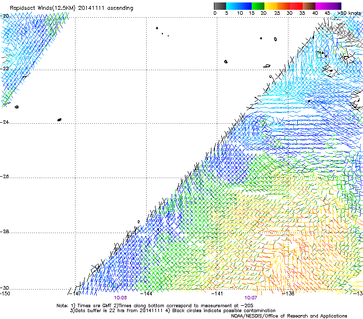The height and width of the screenshot is (319, 363).
Task: Click the note 'Times are GMT'
Action: 94,306
